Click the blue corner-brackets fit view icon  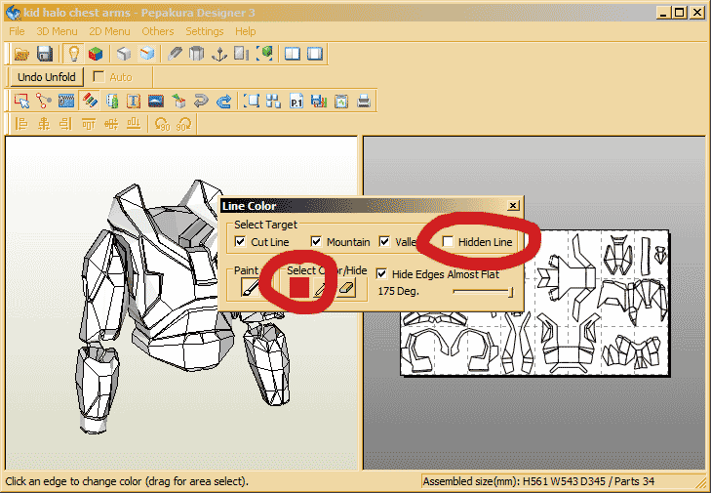pos(252,101)
